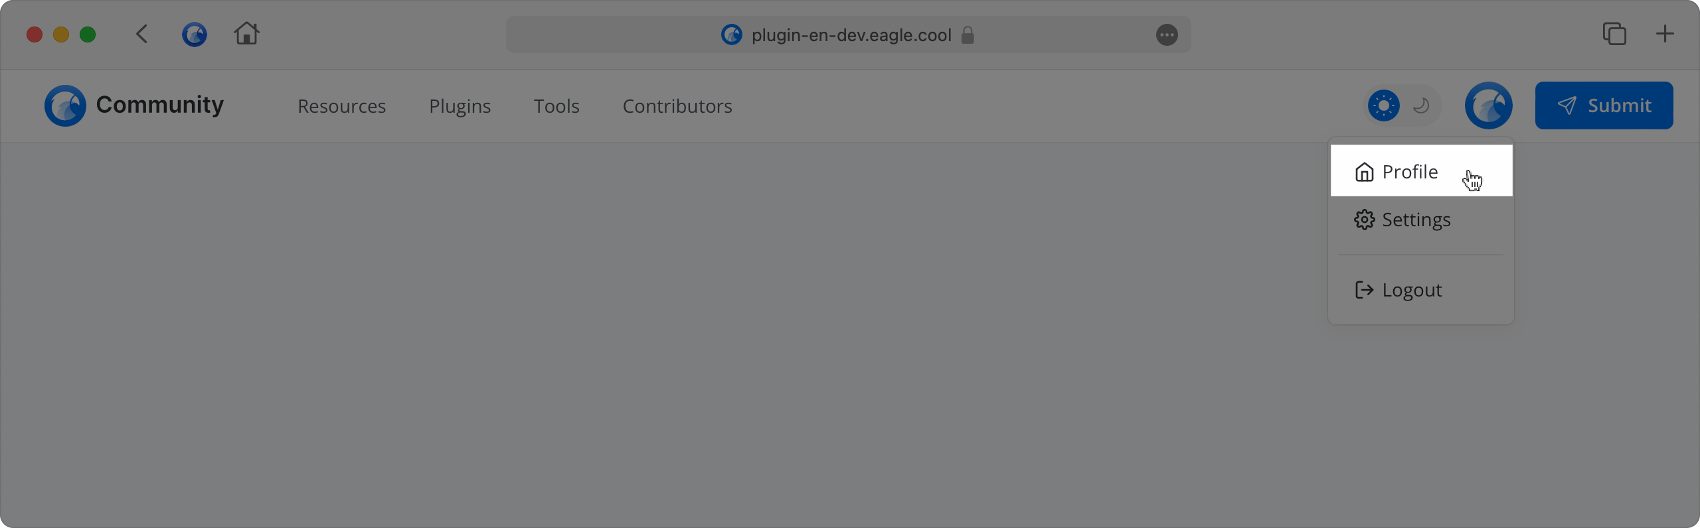1700x528 pixels.
Task: Switch to light mode sun icon
Action: [x=1384, y=105]
